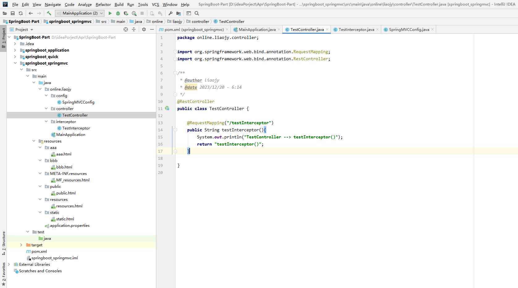Open the Analyze menu
Viewport: 518px width, 288px height.
click(85, 4)
